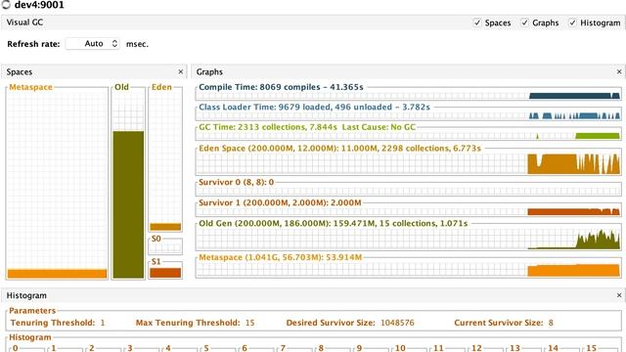The image size is (626, 352).
Task: Click the Graphs panel header title
Action: pos(209,71)
